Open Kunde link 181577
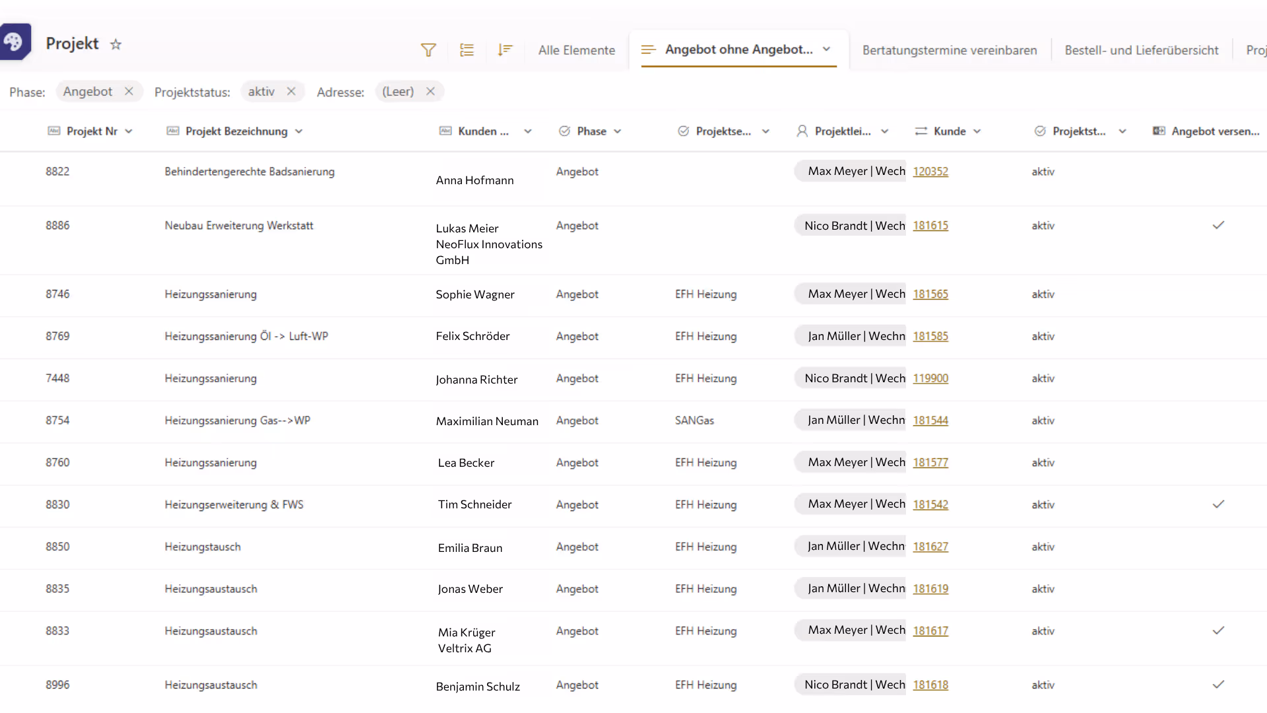 (930, 463)
